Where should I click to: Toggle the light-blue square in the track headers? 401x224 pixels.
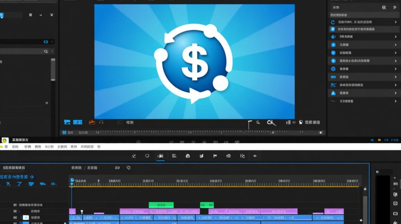26,217
